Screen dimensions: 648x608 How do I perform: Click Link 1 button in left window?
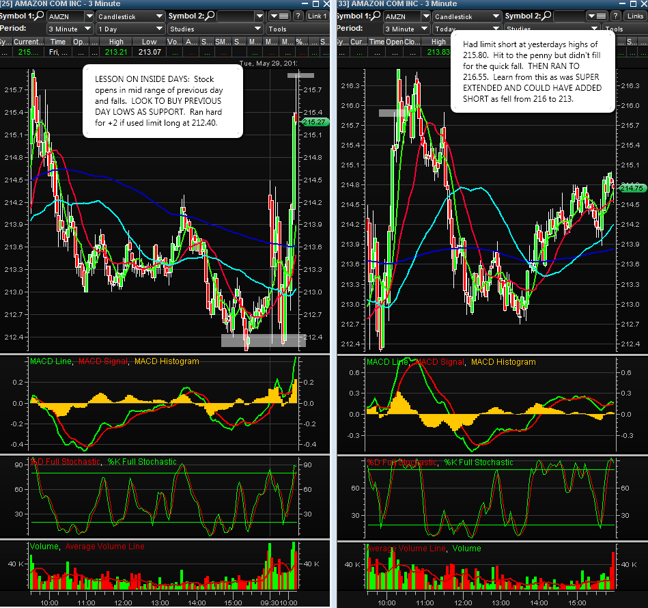(x=317, y=16)
